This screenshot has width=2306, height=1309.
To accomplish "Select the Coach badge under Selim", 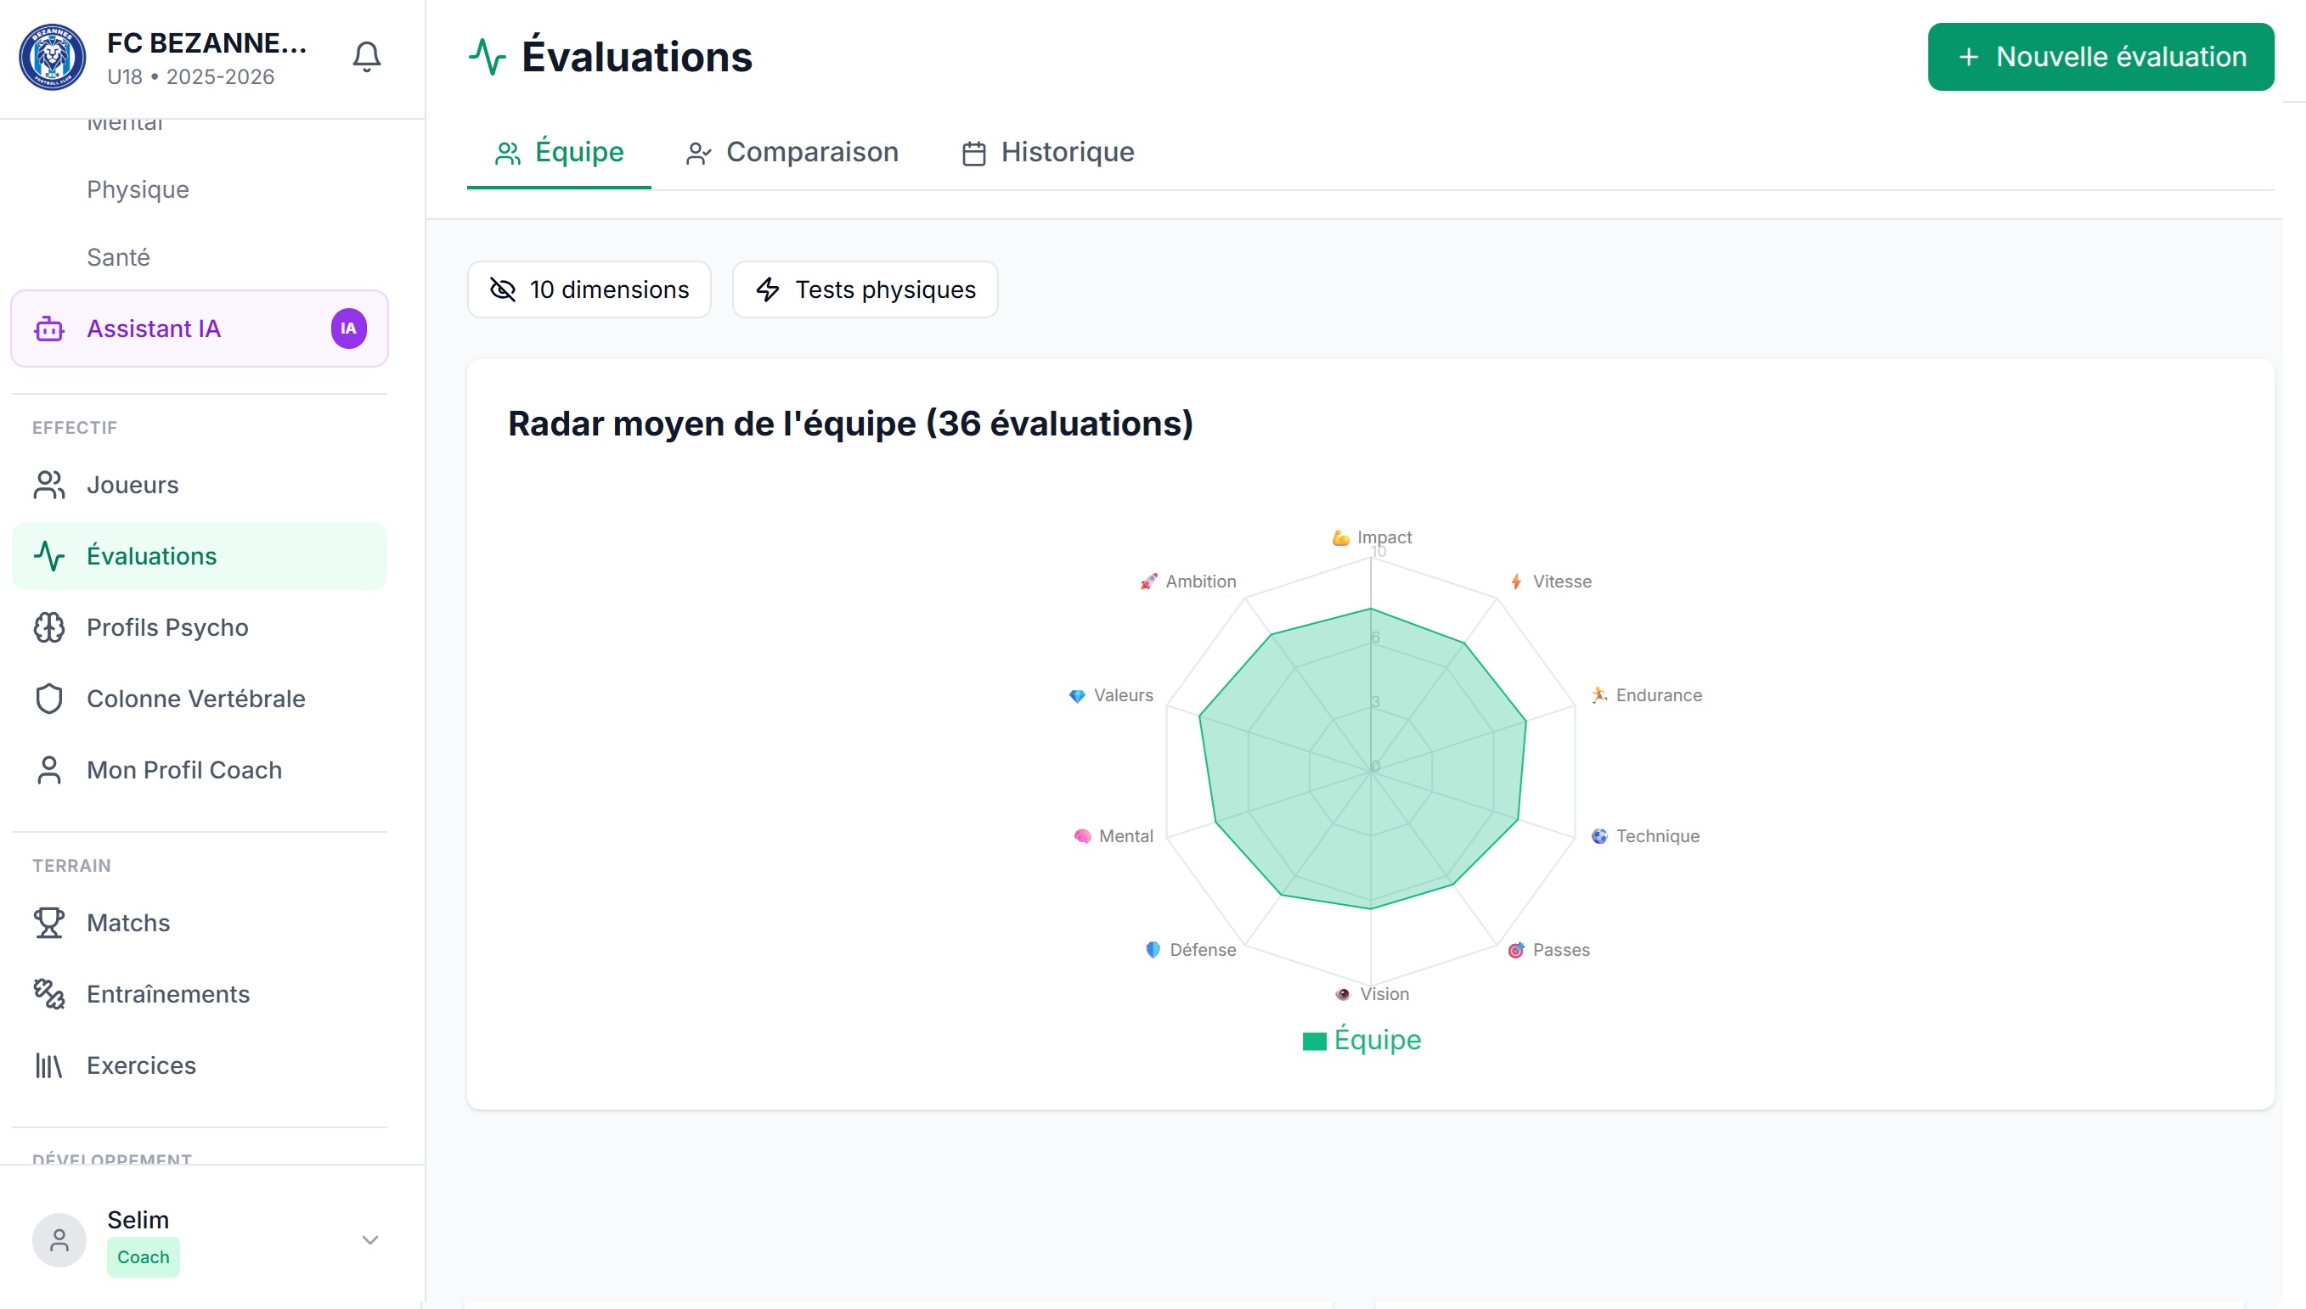I will 142,1257.
